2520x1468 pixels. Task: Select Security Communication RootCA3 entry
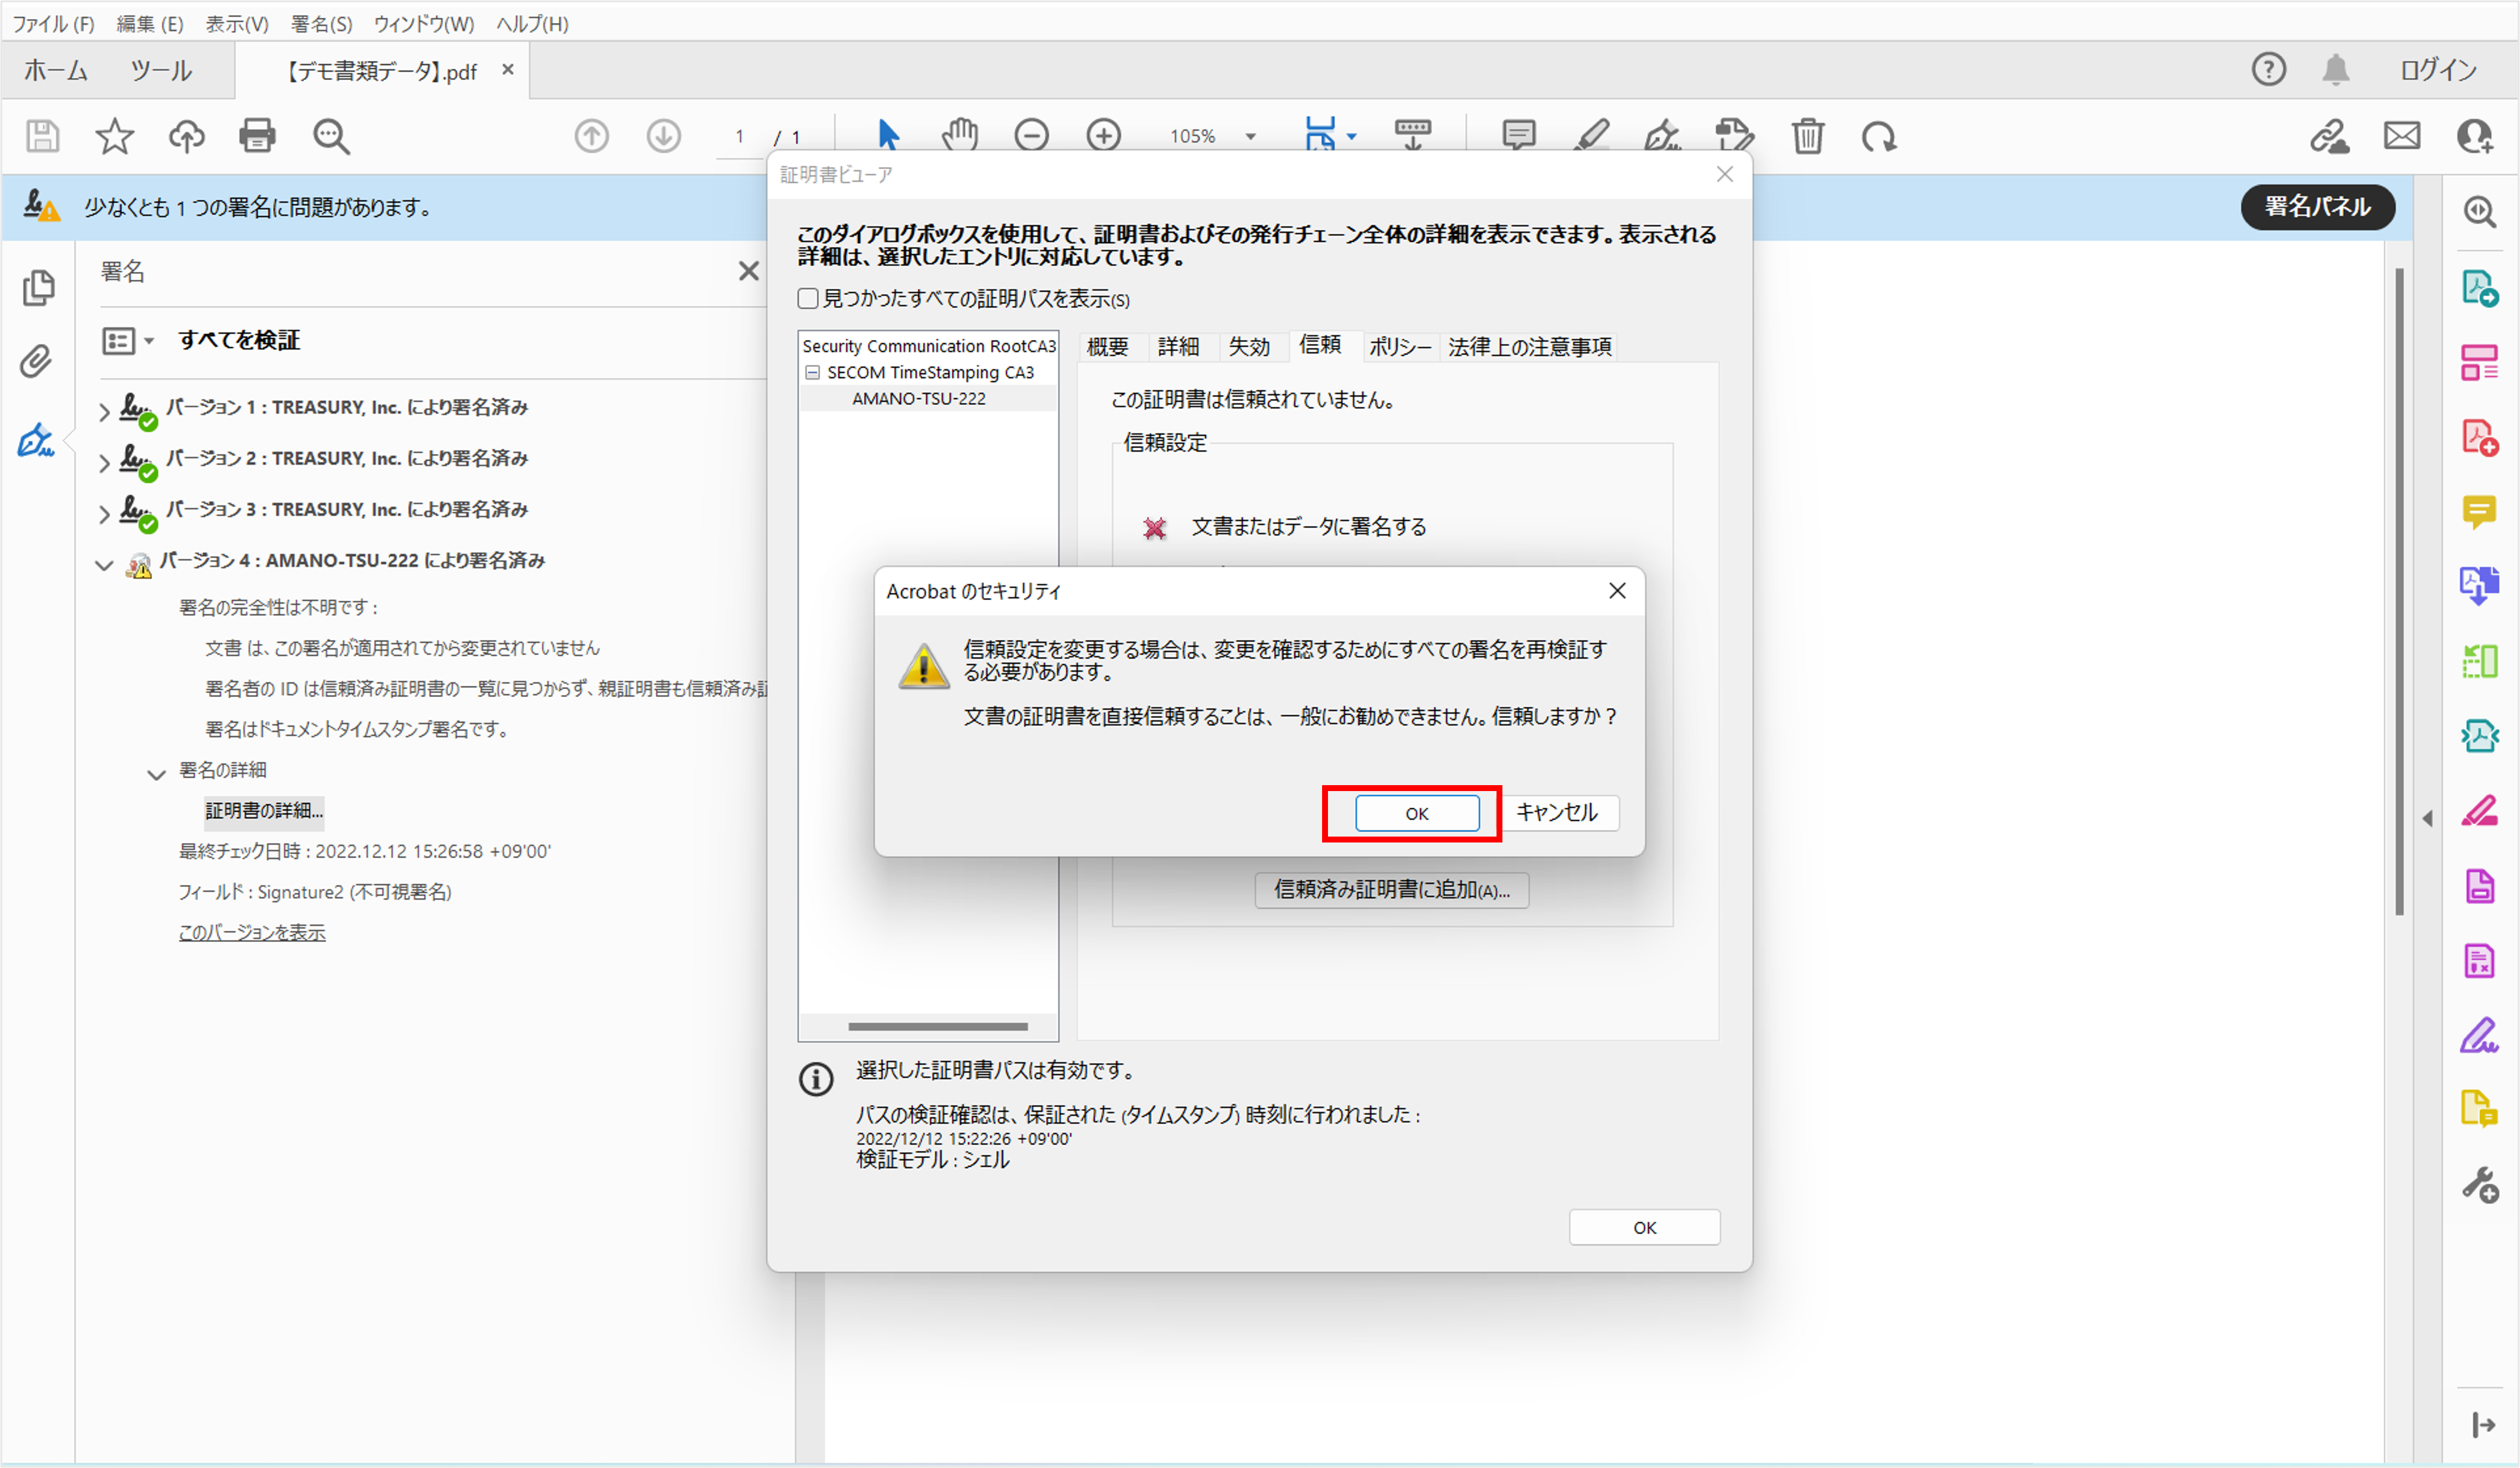[x=928, y=346]
